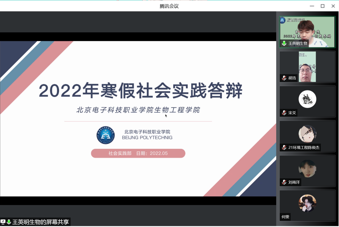Click the slide title 2022年寒假社会实践答辩

click(141, 91)
